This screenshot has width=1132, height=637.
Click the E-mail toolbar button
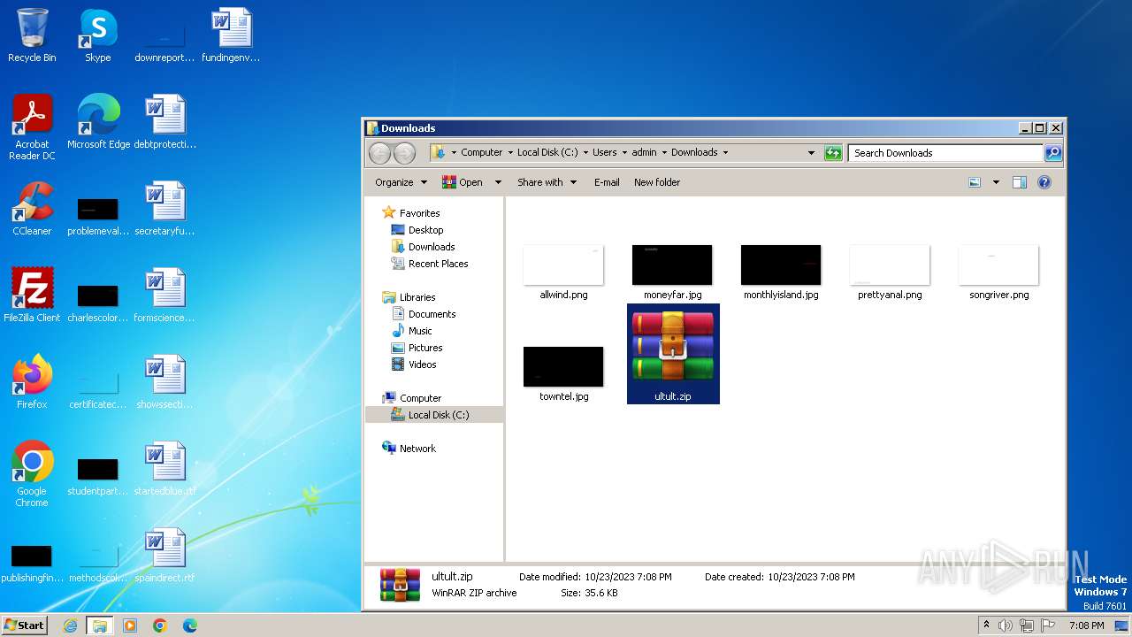[607, 182]
